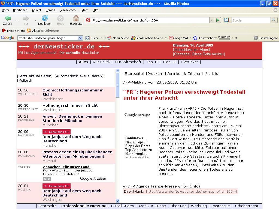
Task: Click PageRank indicator
Action: (x=224, y=38)
